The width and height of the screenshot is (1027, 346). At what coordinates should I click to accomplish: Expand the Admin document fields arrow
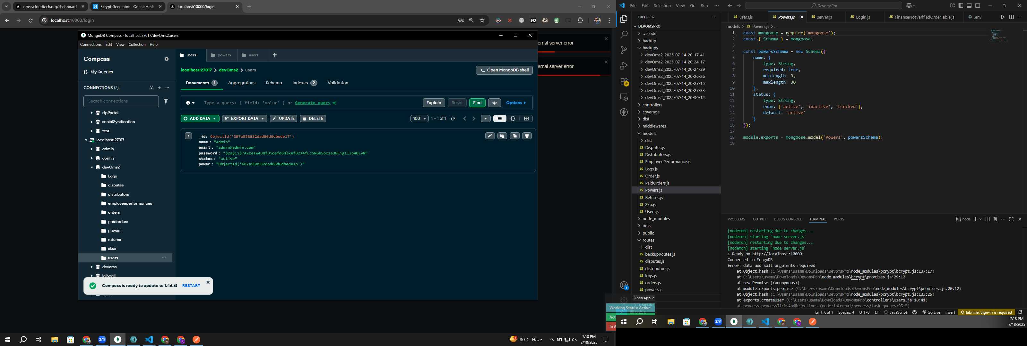[x=188, y=136]
